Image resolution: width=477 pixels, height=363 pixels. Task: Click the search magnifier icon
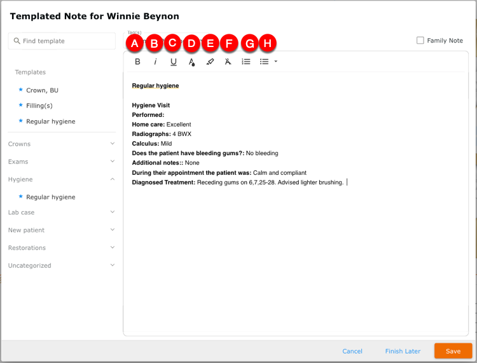[17, 41]
